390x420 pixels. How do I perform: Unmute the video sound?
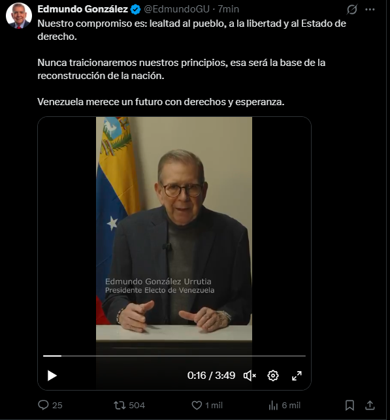click(250, 376)
